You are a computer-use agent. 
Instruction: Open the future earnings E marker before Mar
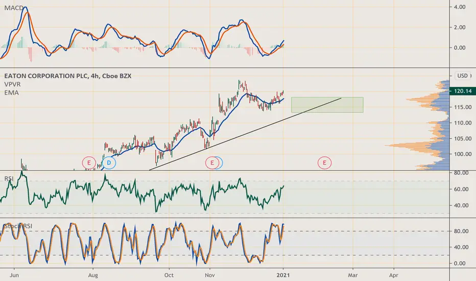pos(324,163)
